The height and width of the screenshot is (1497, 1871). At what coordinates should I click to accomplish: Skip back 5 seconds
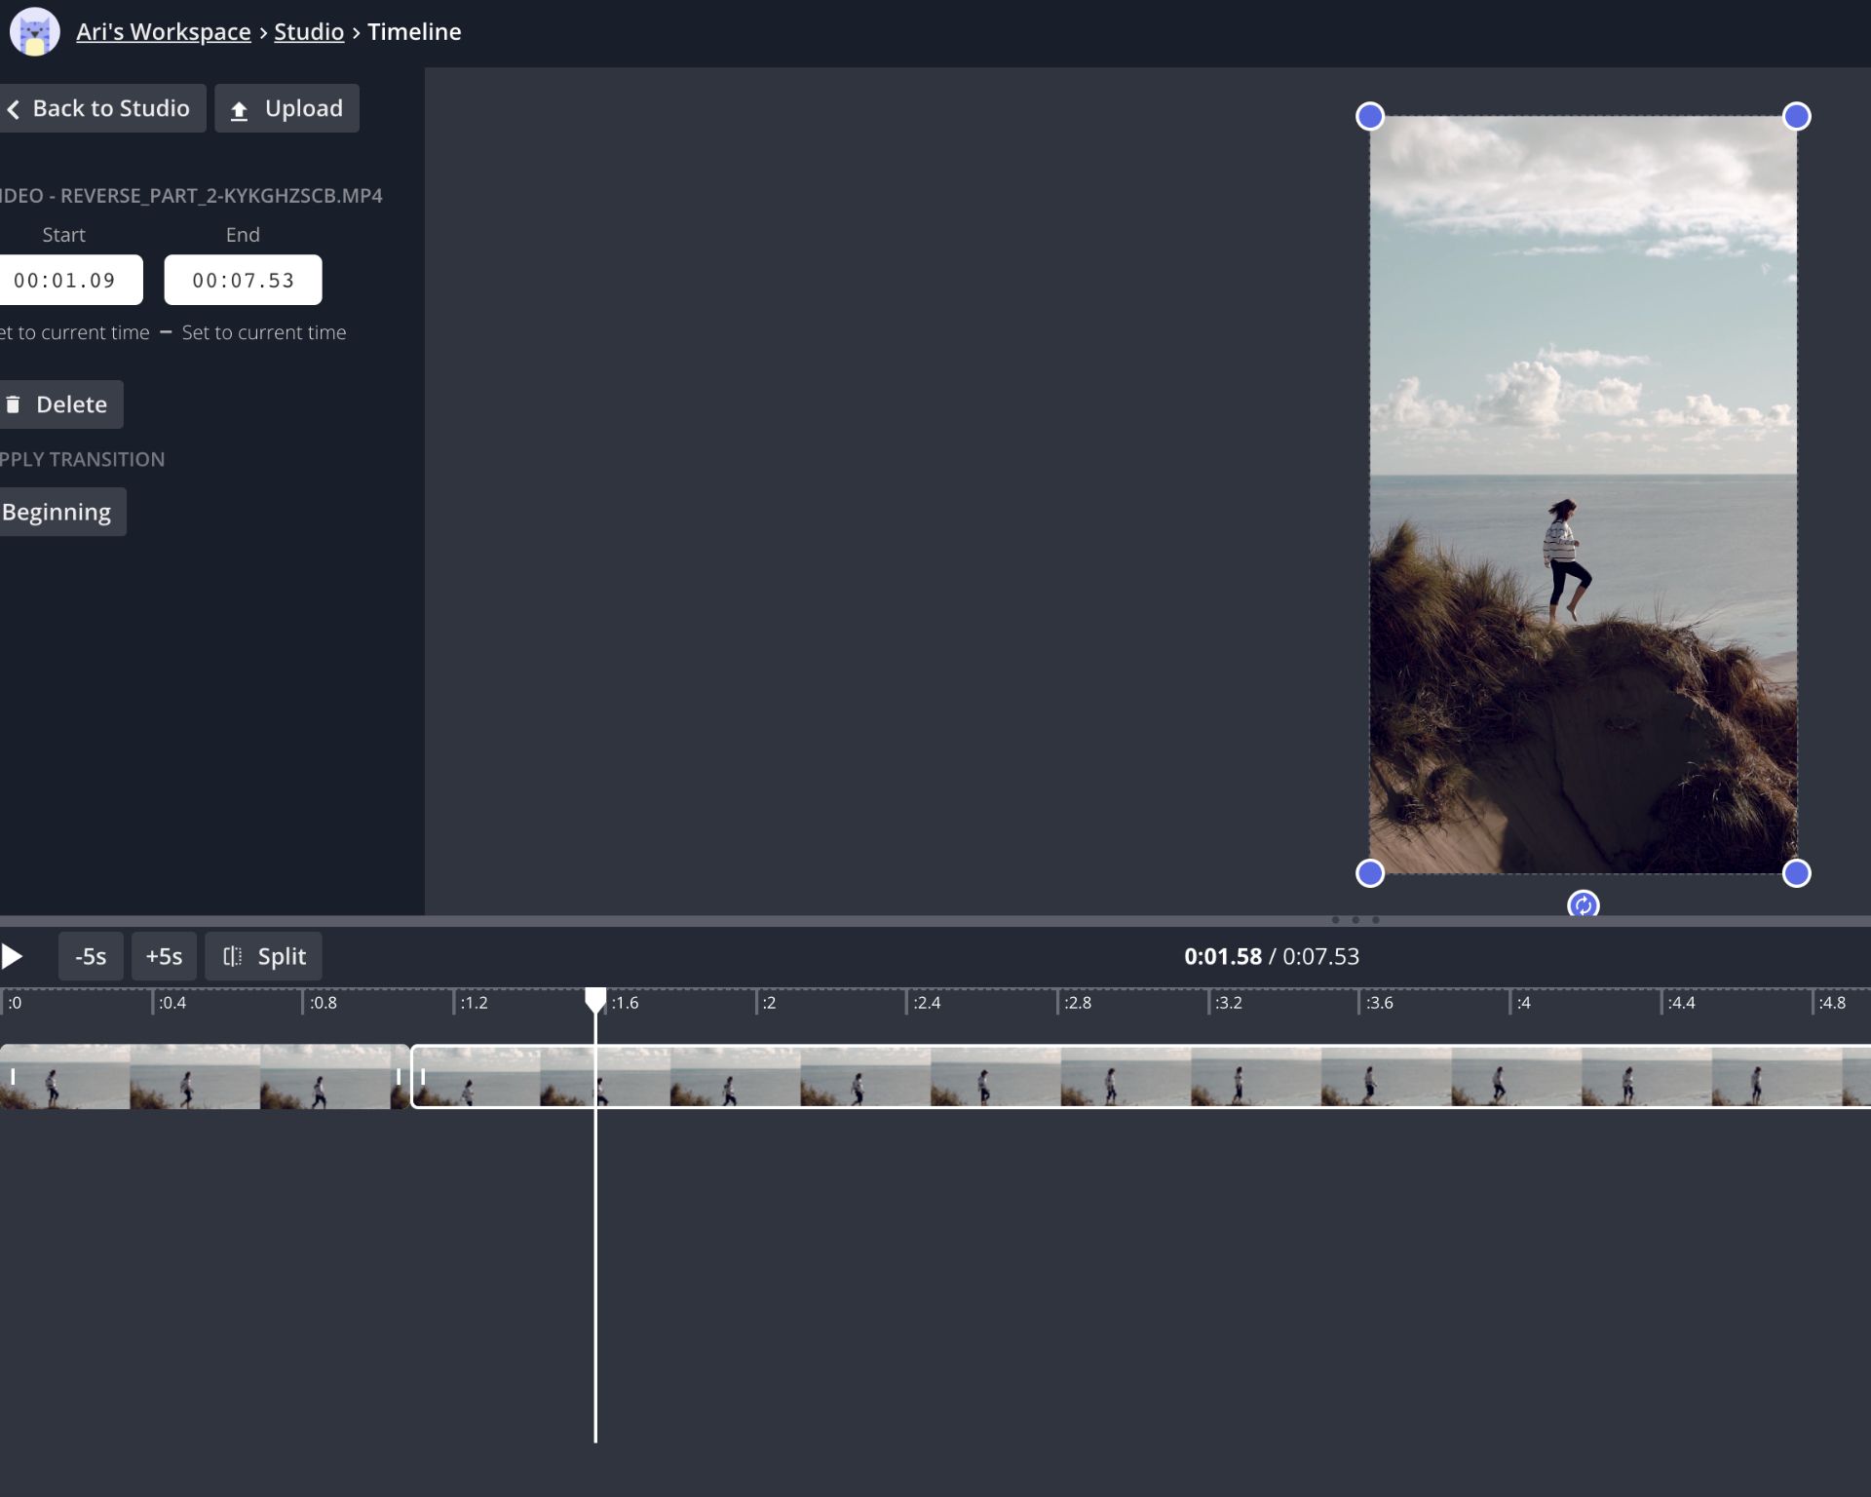click(x=91, y=956)
